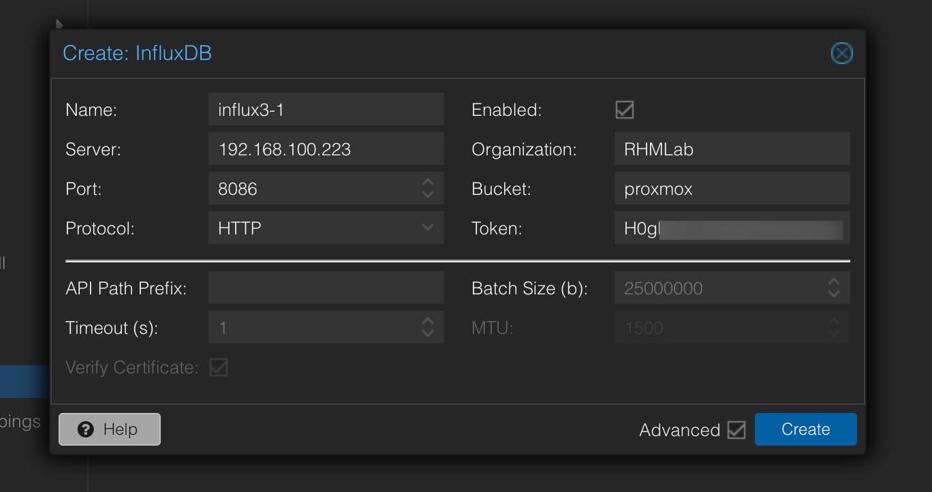The height and width of the screenshot is (492, 932).
Task: Click the Token field
Action: tap(732, 228)
